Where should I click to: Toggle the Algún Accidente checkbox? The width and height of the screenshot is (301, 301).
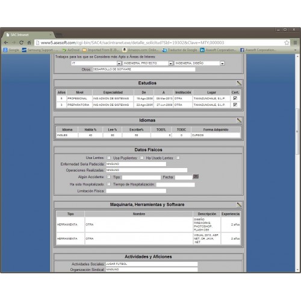pos(108,177)
